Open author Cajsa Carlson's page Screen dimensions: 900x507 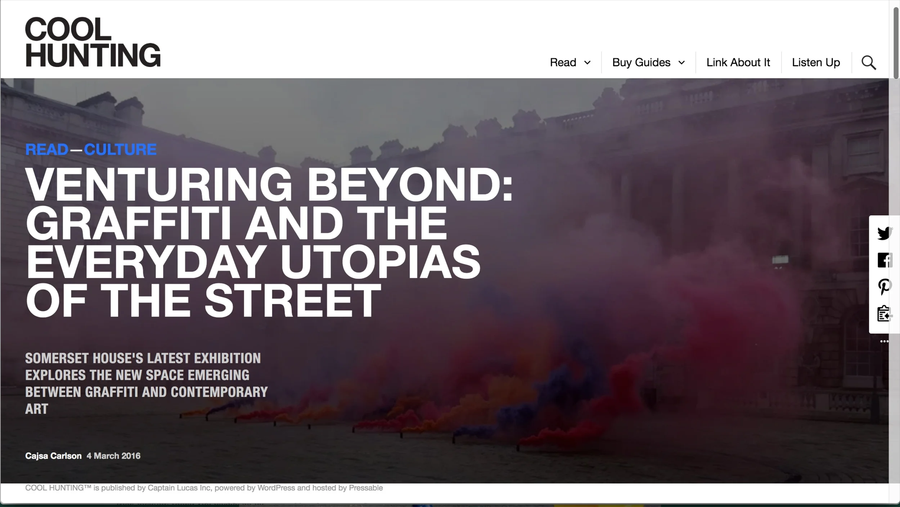[x=53, y=456]
